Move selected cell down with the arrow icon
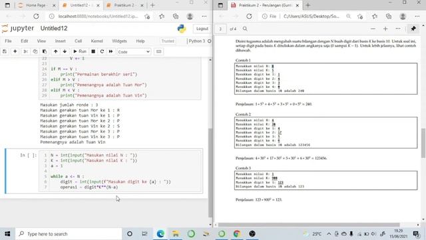 [x=65, y=51]
